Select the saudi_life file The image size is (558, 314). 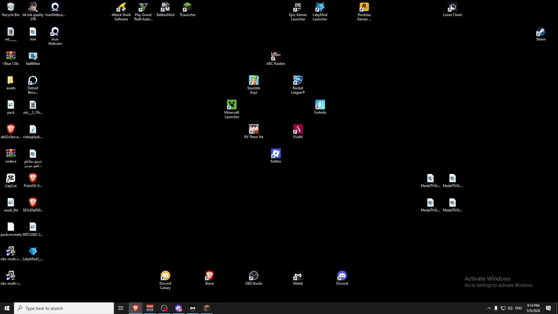11,205
